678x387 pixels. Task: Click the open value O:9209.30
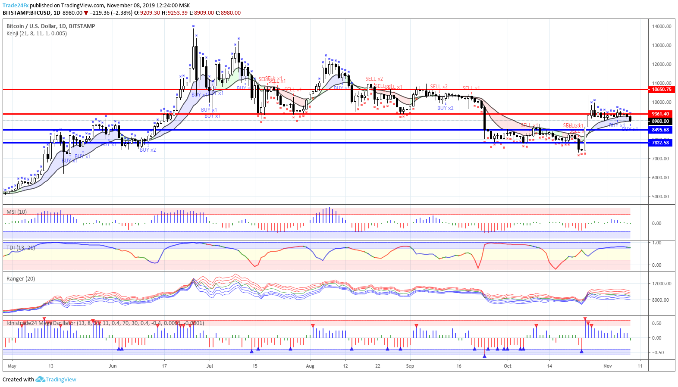(x=147, y=13)
